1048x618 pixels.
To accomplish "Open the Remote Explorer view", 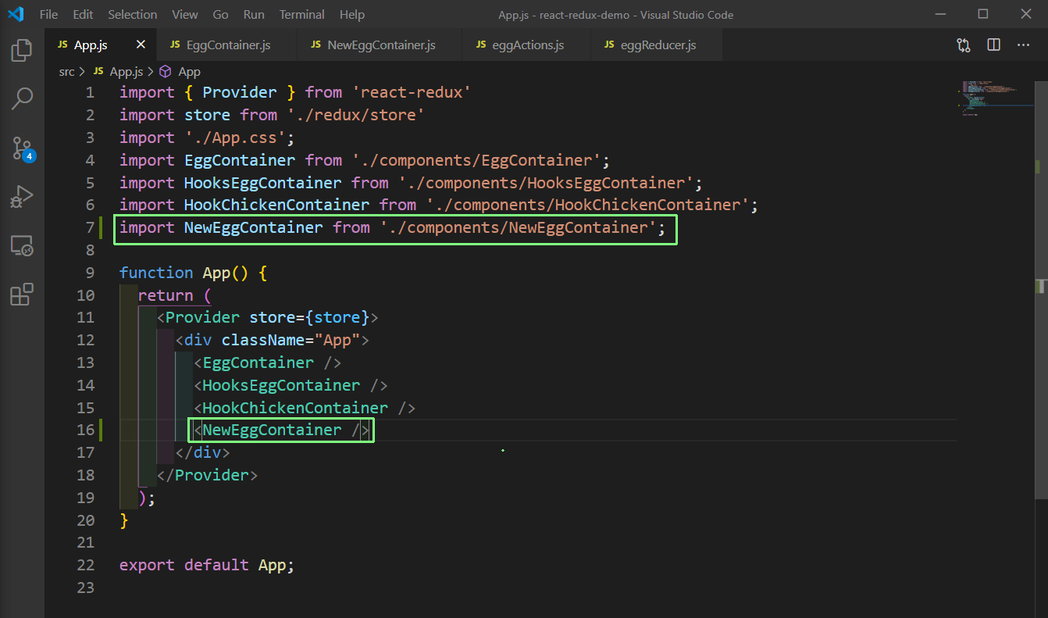I will click(x=22, y=245).
